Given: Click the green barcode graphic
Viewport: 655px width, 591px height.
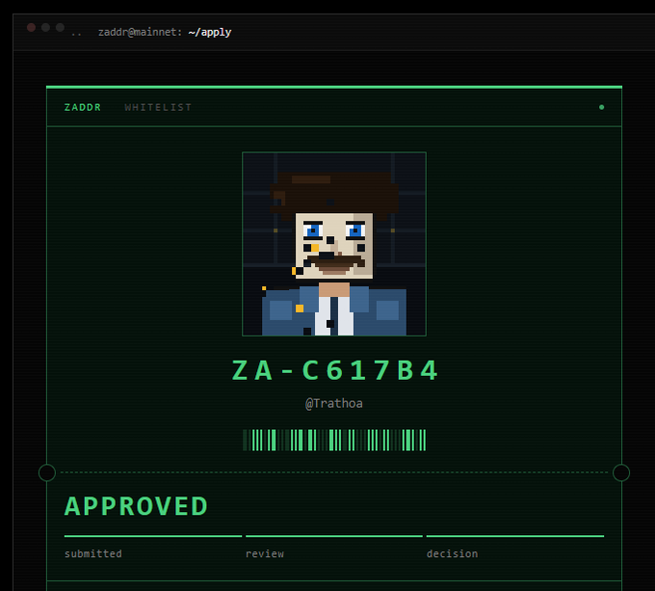Looking at the screenshot, I should 334,440.
